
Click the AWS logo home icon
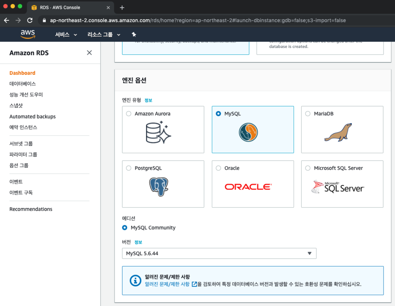(x=28, y=34)
